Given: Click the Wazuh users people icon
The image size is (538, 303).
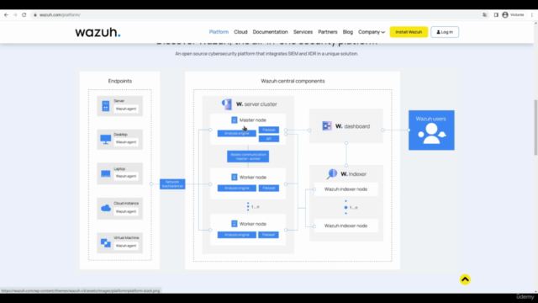Looking at the screenshot, I should [431, 134].
